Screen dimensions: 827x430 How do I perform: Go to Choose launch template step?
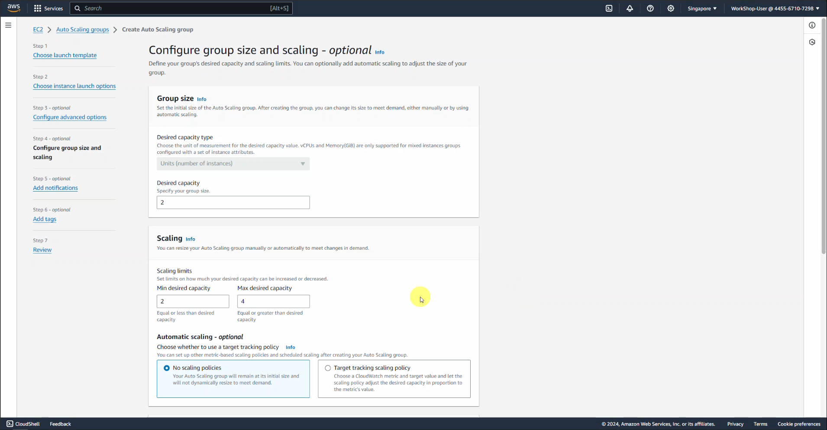[65, 55]
